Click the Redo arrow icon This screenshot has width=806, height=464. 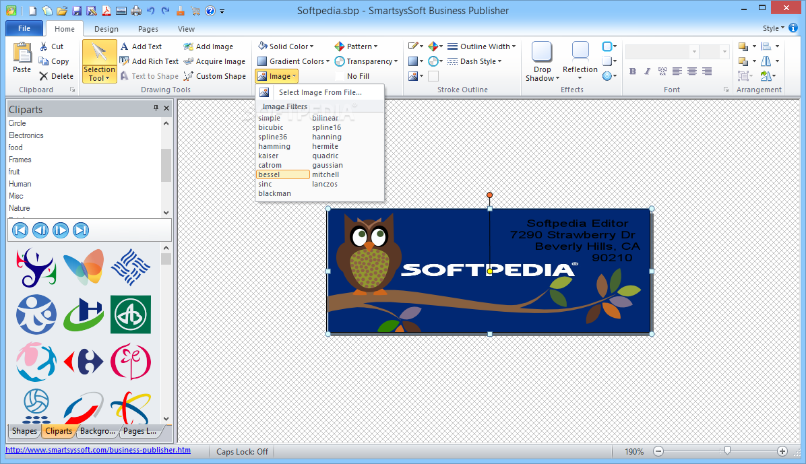(x=166, y=11)
